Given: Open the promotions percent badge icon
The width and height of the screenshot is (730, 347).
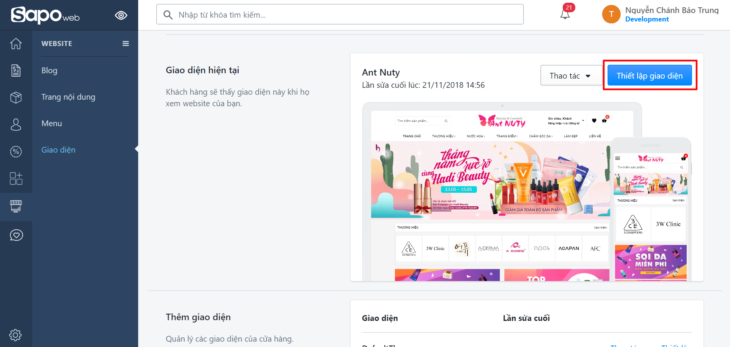Looking at the screenshot, I should (16, 151).
